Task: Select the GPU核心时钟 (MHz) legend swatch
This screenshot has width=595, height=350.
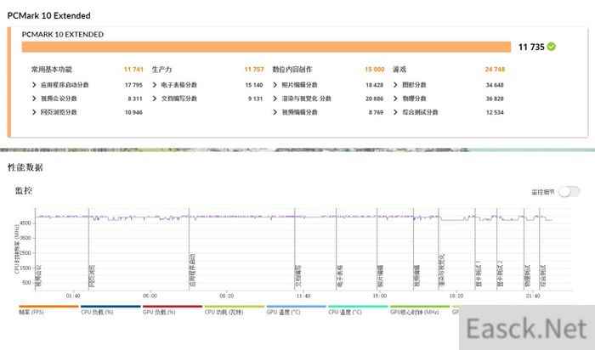Action: click(x=420, y=307)
